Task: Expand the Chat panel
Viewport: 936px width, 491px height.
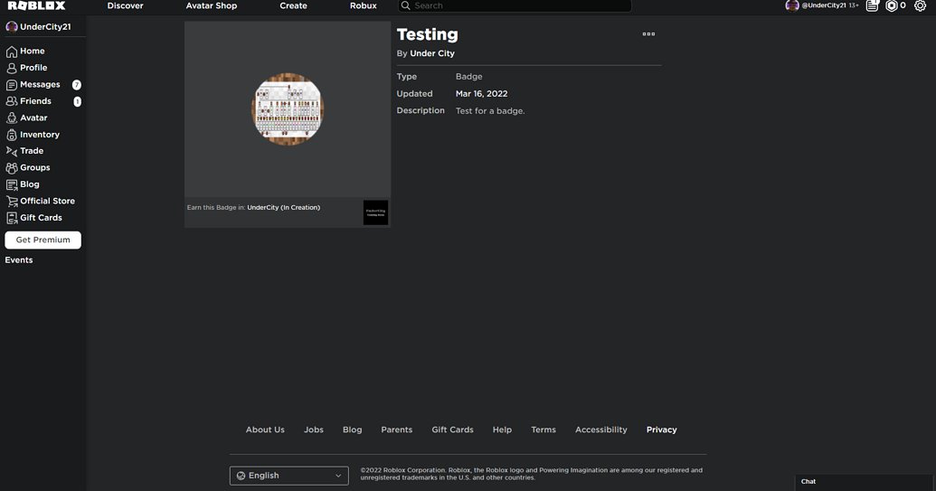Action: pyautogui.click(x=864, y=482)
